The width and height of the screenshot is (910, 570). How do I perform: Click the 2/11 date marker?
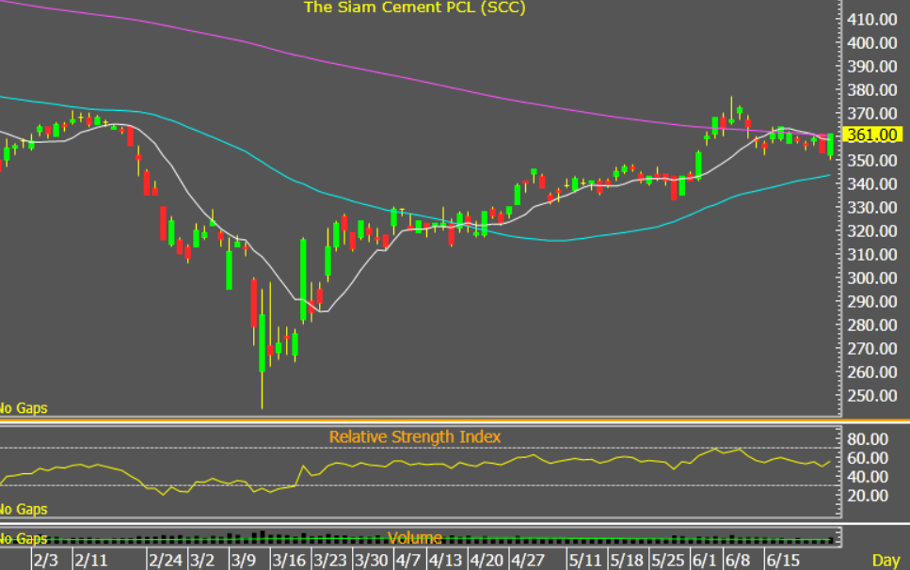click(x=91, y=561)
